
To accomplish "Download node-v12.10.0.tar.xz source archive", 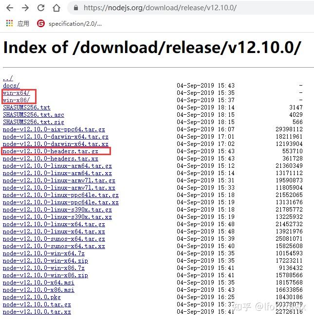I will tap(37, 312).
